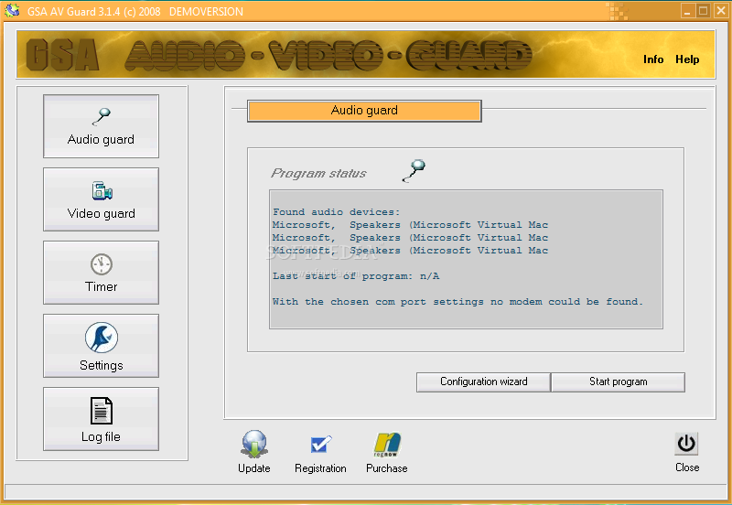
Task: Click the Registration label
Action: coord(320,468)
